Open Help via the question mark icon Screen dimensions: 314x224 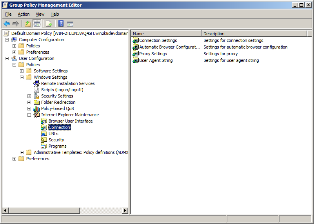pyautogui.click(x=61, y=24)
